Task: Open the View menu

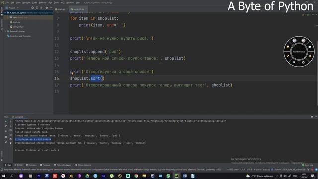Action: 18,3
